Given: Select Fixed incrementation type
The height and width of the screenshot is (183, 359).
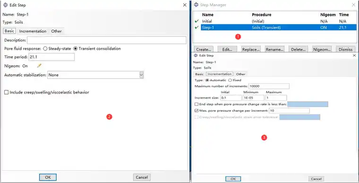Looking at the screenshot, I should [230, 80].
